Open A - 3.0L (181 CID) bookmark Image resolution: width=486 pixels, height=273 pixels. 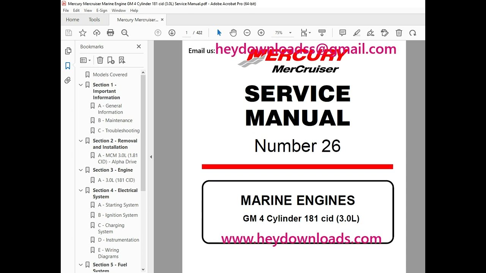[116, 180]
